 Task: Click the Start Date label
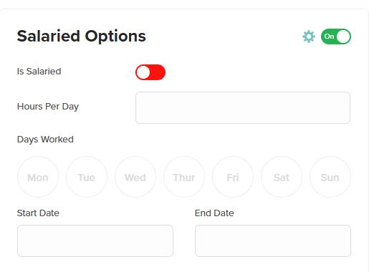coord(38,213)
